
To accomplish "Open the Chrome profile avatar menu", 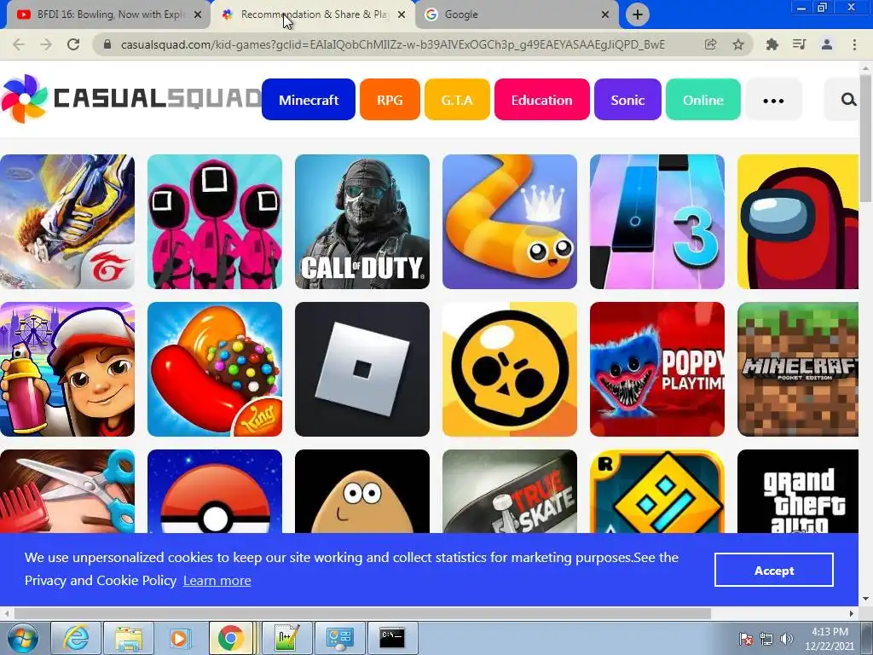I will [827, 44].
